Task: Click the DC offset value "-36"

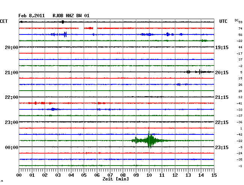Action: click(239, 122)
